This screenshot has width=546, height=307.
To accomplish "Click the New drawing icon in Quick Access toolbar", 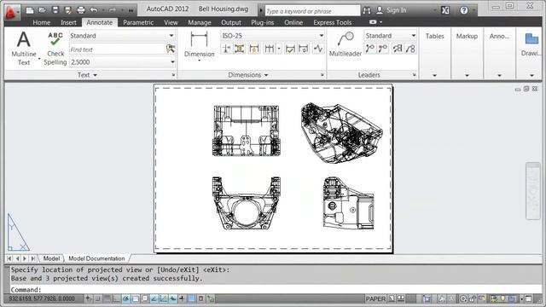I will [x=30, y=10].
